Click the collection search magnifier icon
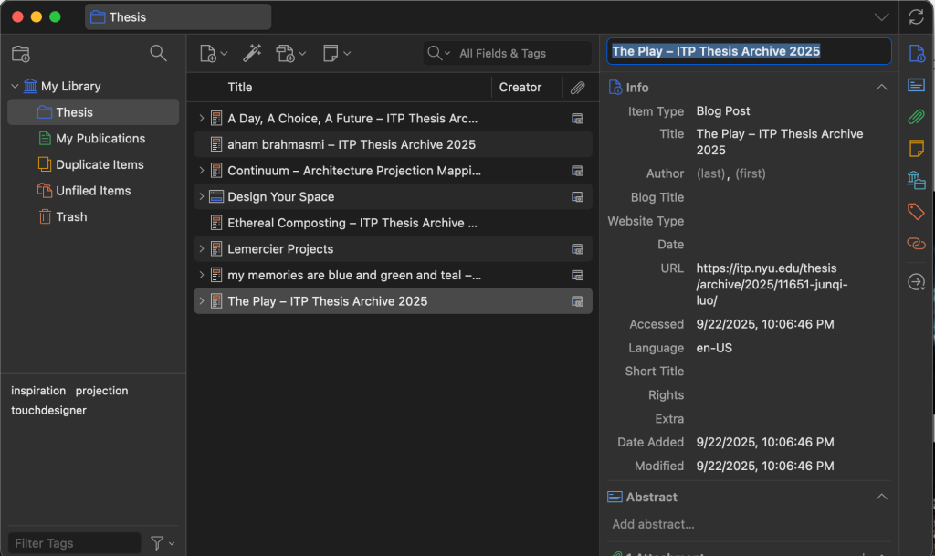The width and height of the screenshot is (935, 556). pyautogui.click(x=158, y=53)
